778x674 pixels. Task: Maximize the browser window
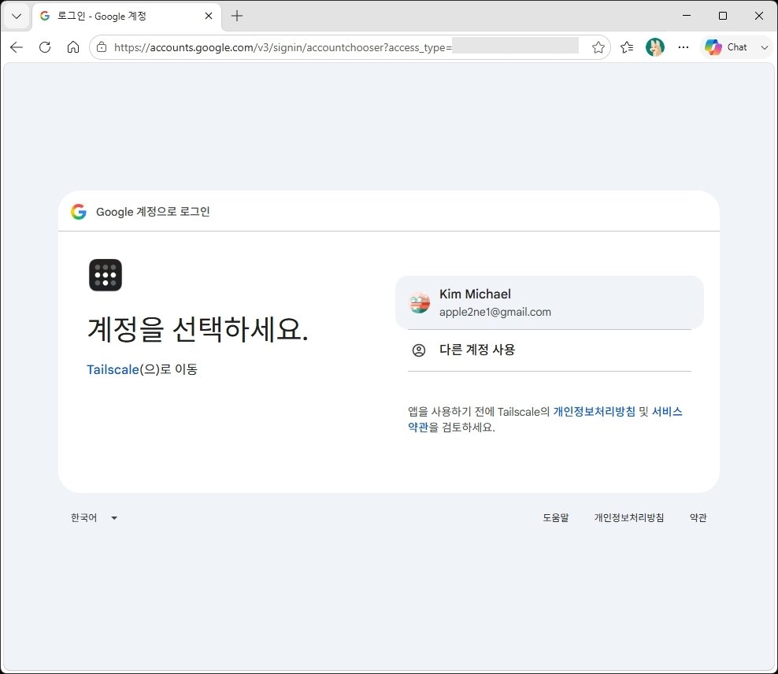tap(723, 16)
